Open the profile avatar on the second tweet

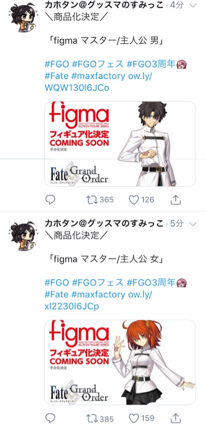[24, 236]
